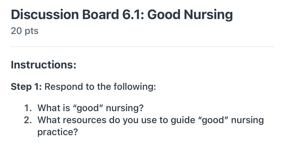Click the word "following:" in Step 1
The height and width of the screenshot is (145, 285).
pyautogui.click(x=135, y=87)
